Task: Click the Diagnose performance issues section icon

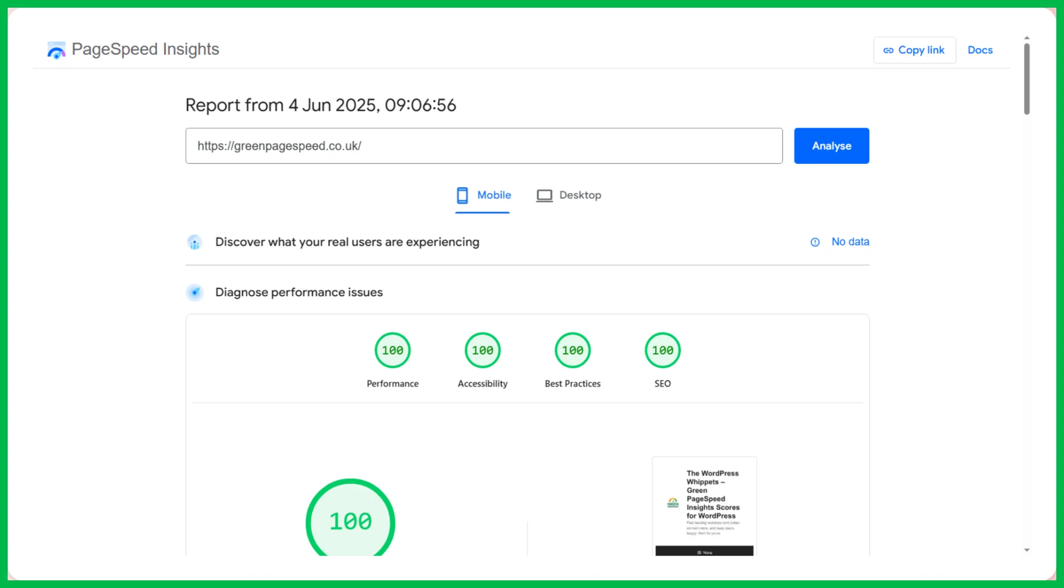Action: click(195, 292)
